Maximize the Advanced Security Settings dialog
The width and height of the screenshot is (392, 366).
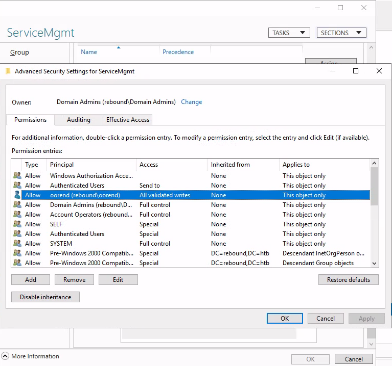356,71
